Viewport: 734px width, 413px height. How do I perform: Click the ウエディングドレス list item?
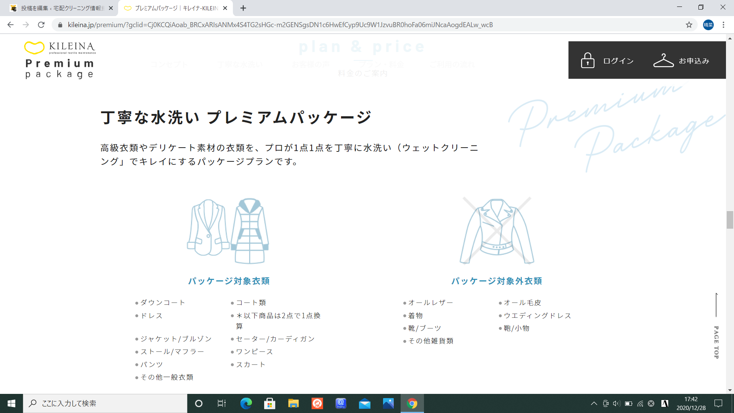pos(538,315)
